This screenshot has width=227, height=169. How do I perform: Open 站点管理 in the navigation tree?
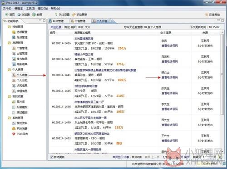(20, 37)
